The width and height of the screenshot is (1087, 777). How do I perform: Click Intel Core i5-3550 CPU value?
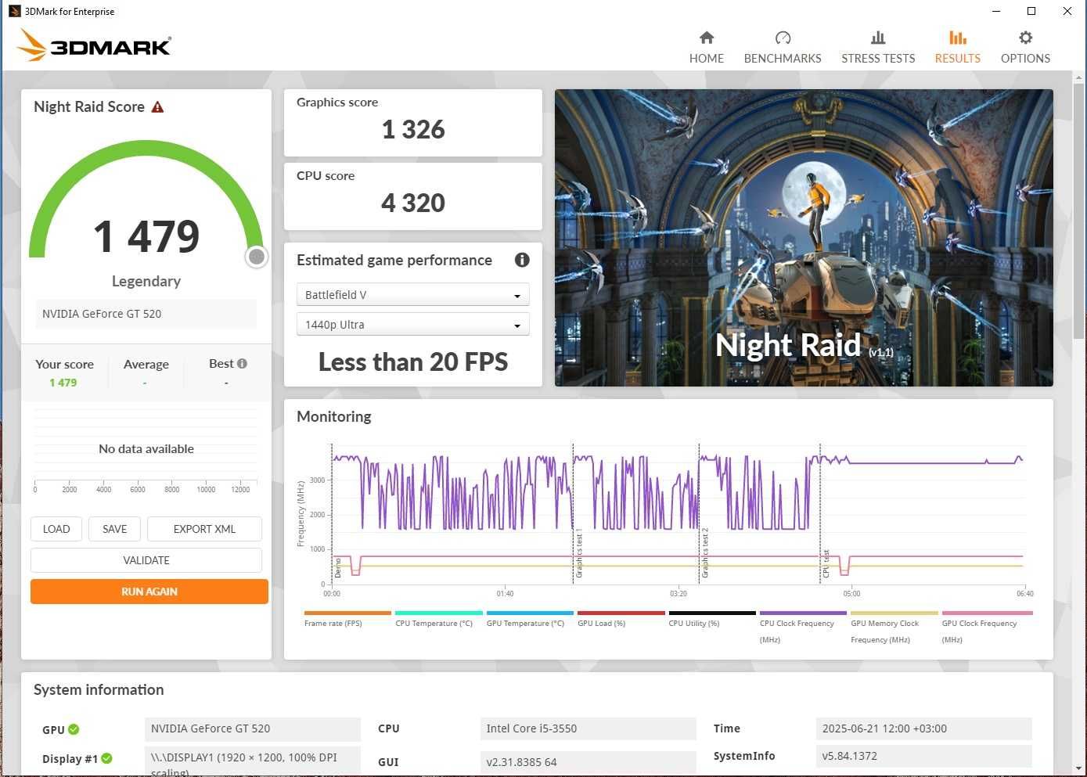588,728
